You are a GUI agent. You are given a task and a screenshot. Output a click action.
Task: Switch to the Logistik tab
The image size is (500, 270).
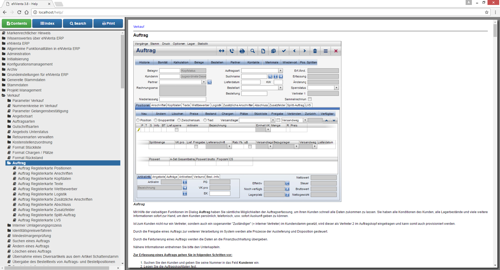[x=216, y=105]
